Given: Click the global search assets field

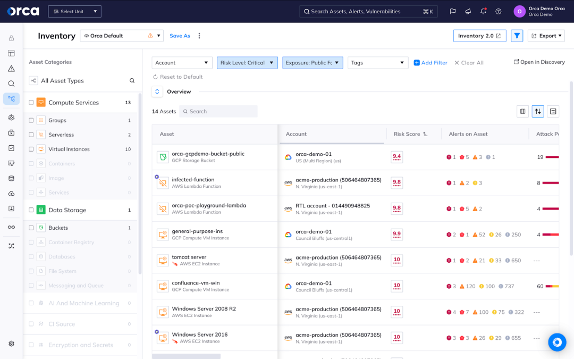Looking at the screenshot, I should pos(368,11).
